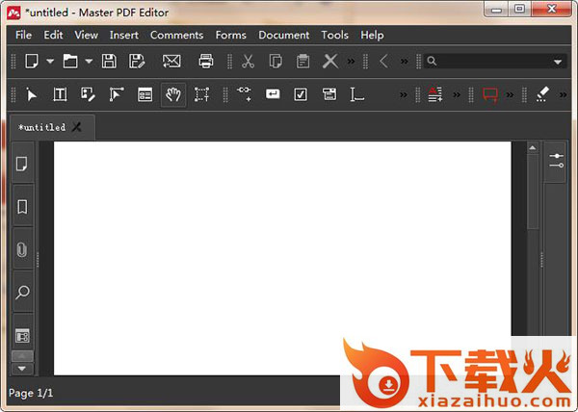Delete selection with the X icon
The height and width of the screenshot is (412, 578).
tap(330, 61)
